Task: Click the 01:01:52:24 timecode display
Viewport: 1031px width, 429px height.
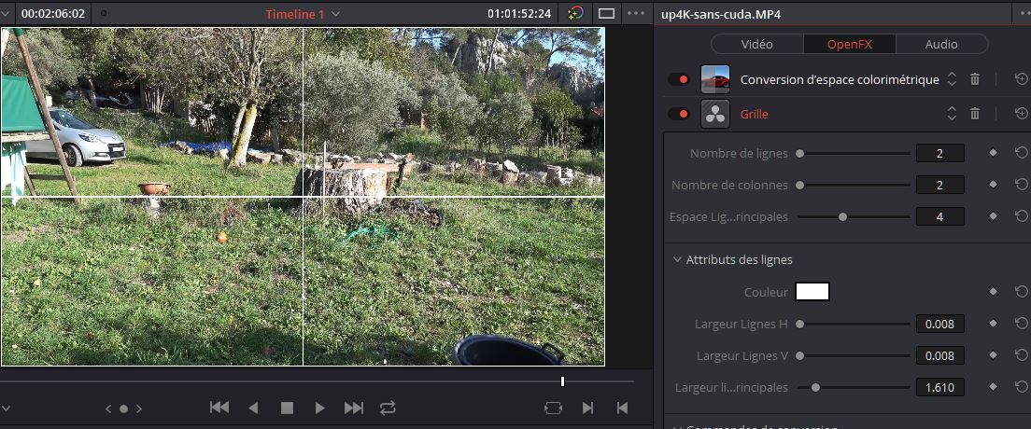Action: pos(519,13)
